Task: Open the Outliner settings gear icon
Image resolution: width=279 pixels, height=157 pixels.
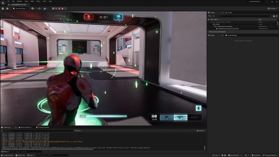Action: point(277,16)
